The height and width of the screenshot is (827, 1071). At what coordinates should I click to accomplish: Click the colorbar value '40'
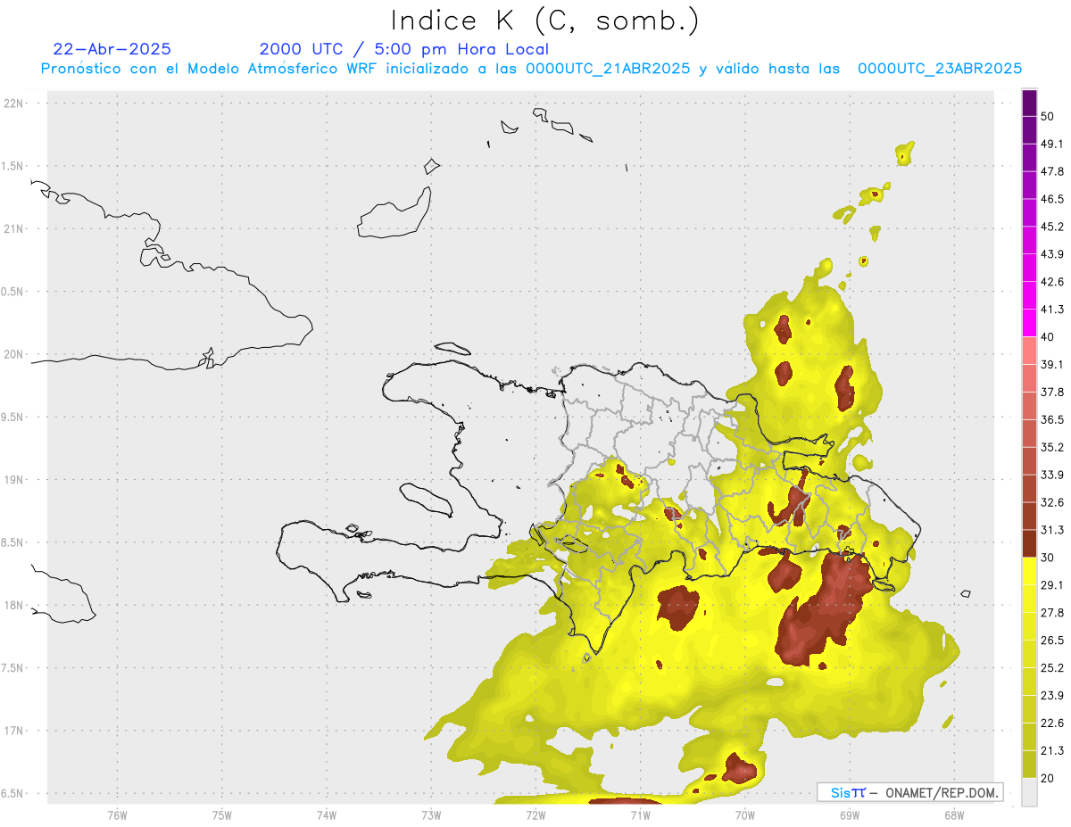pos(1048,336)
